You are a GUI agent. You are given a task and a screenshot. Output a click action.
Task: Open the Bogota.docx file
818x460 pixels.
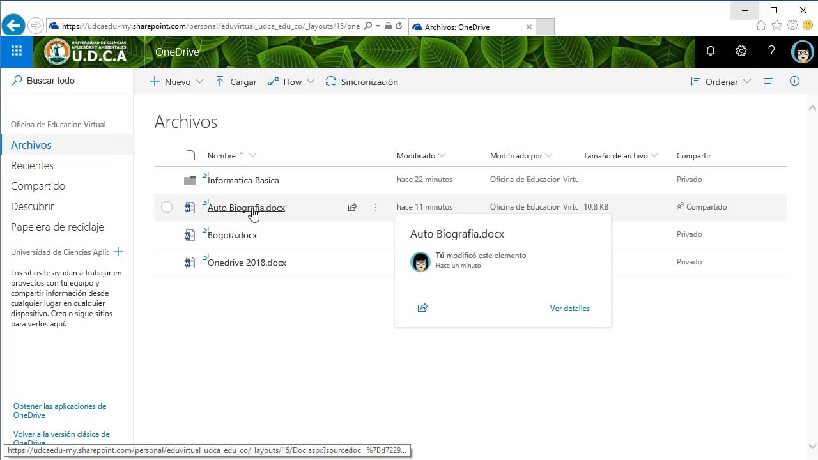tap(232, 235)
